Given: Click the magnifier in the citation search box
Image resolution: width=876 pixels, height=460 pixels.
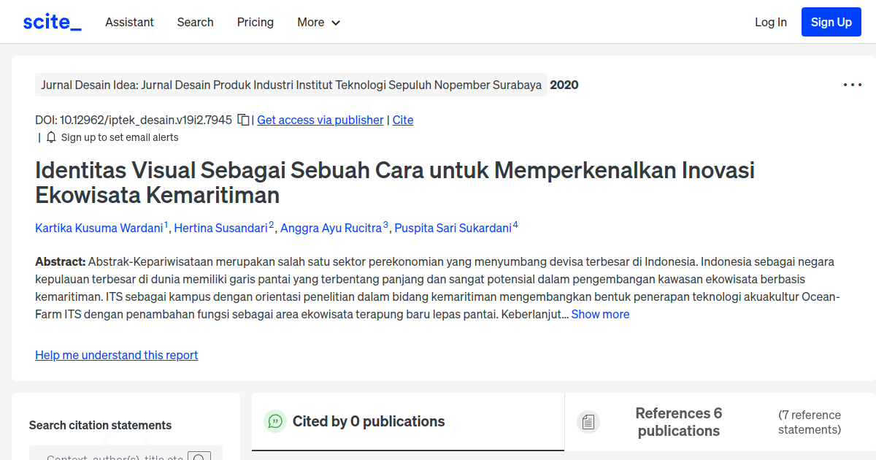Looking at the screenshot, I should coord(200,457).
